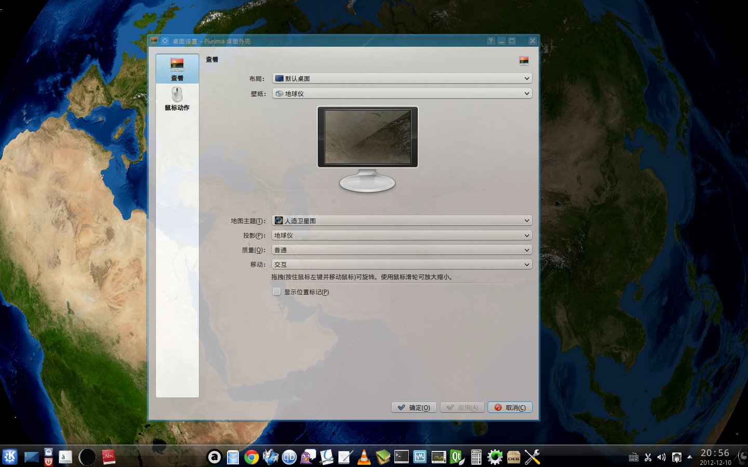Viewport: 748px width, 467px height.
Task: Launch the blue bird Thunderbird-style mail icon
Action: [x=270, y=457]
